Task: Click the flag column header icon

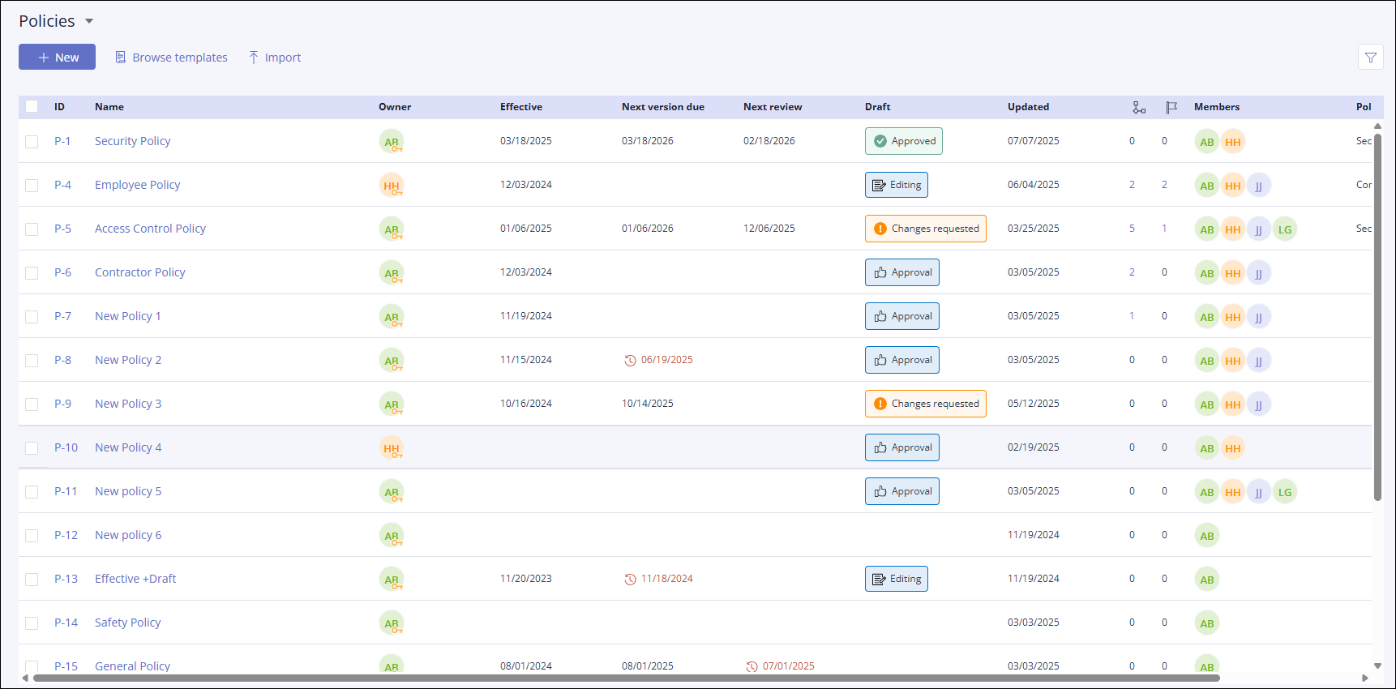Action: (1171, 107)
